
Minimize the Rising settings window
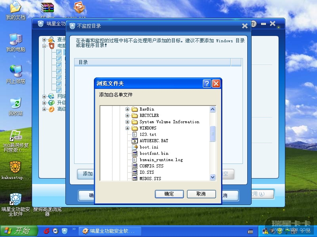click(264, 24)
